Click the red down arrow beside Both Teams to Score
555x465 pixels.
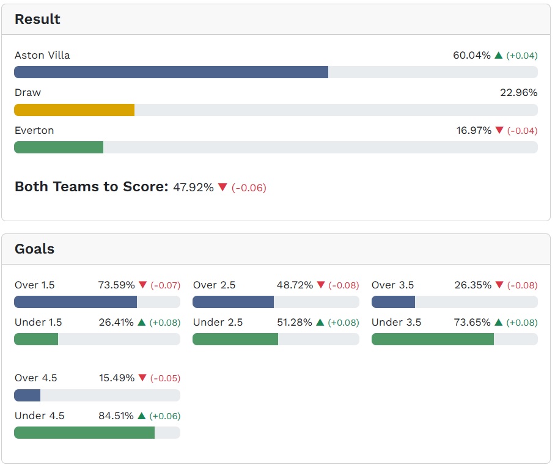[x=222, y=187]
